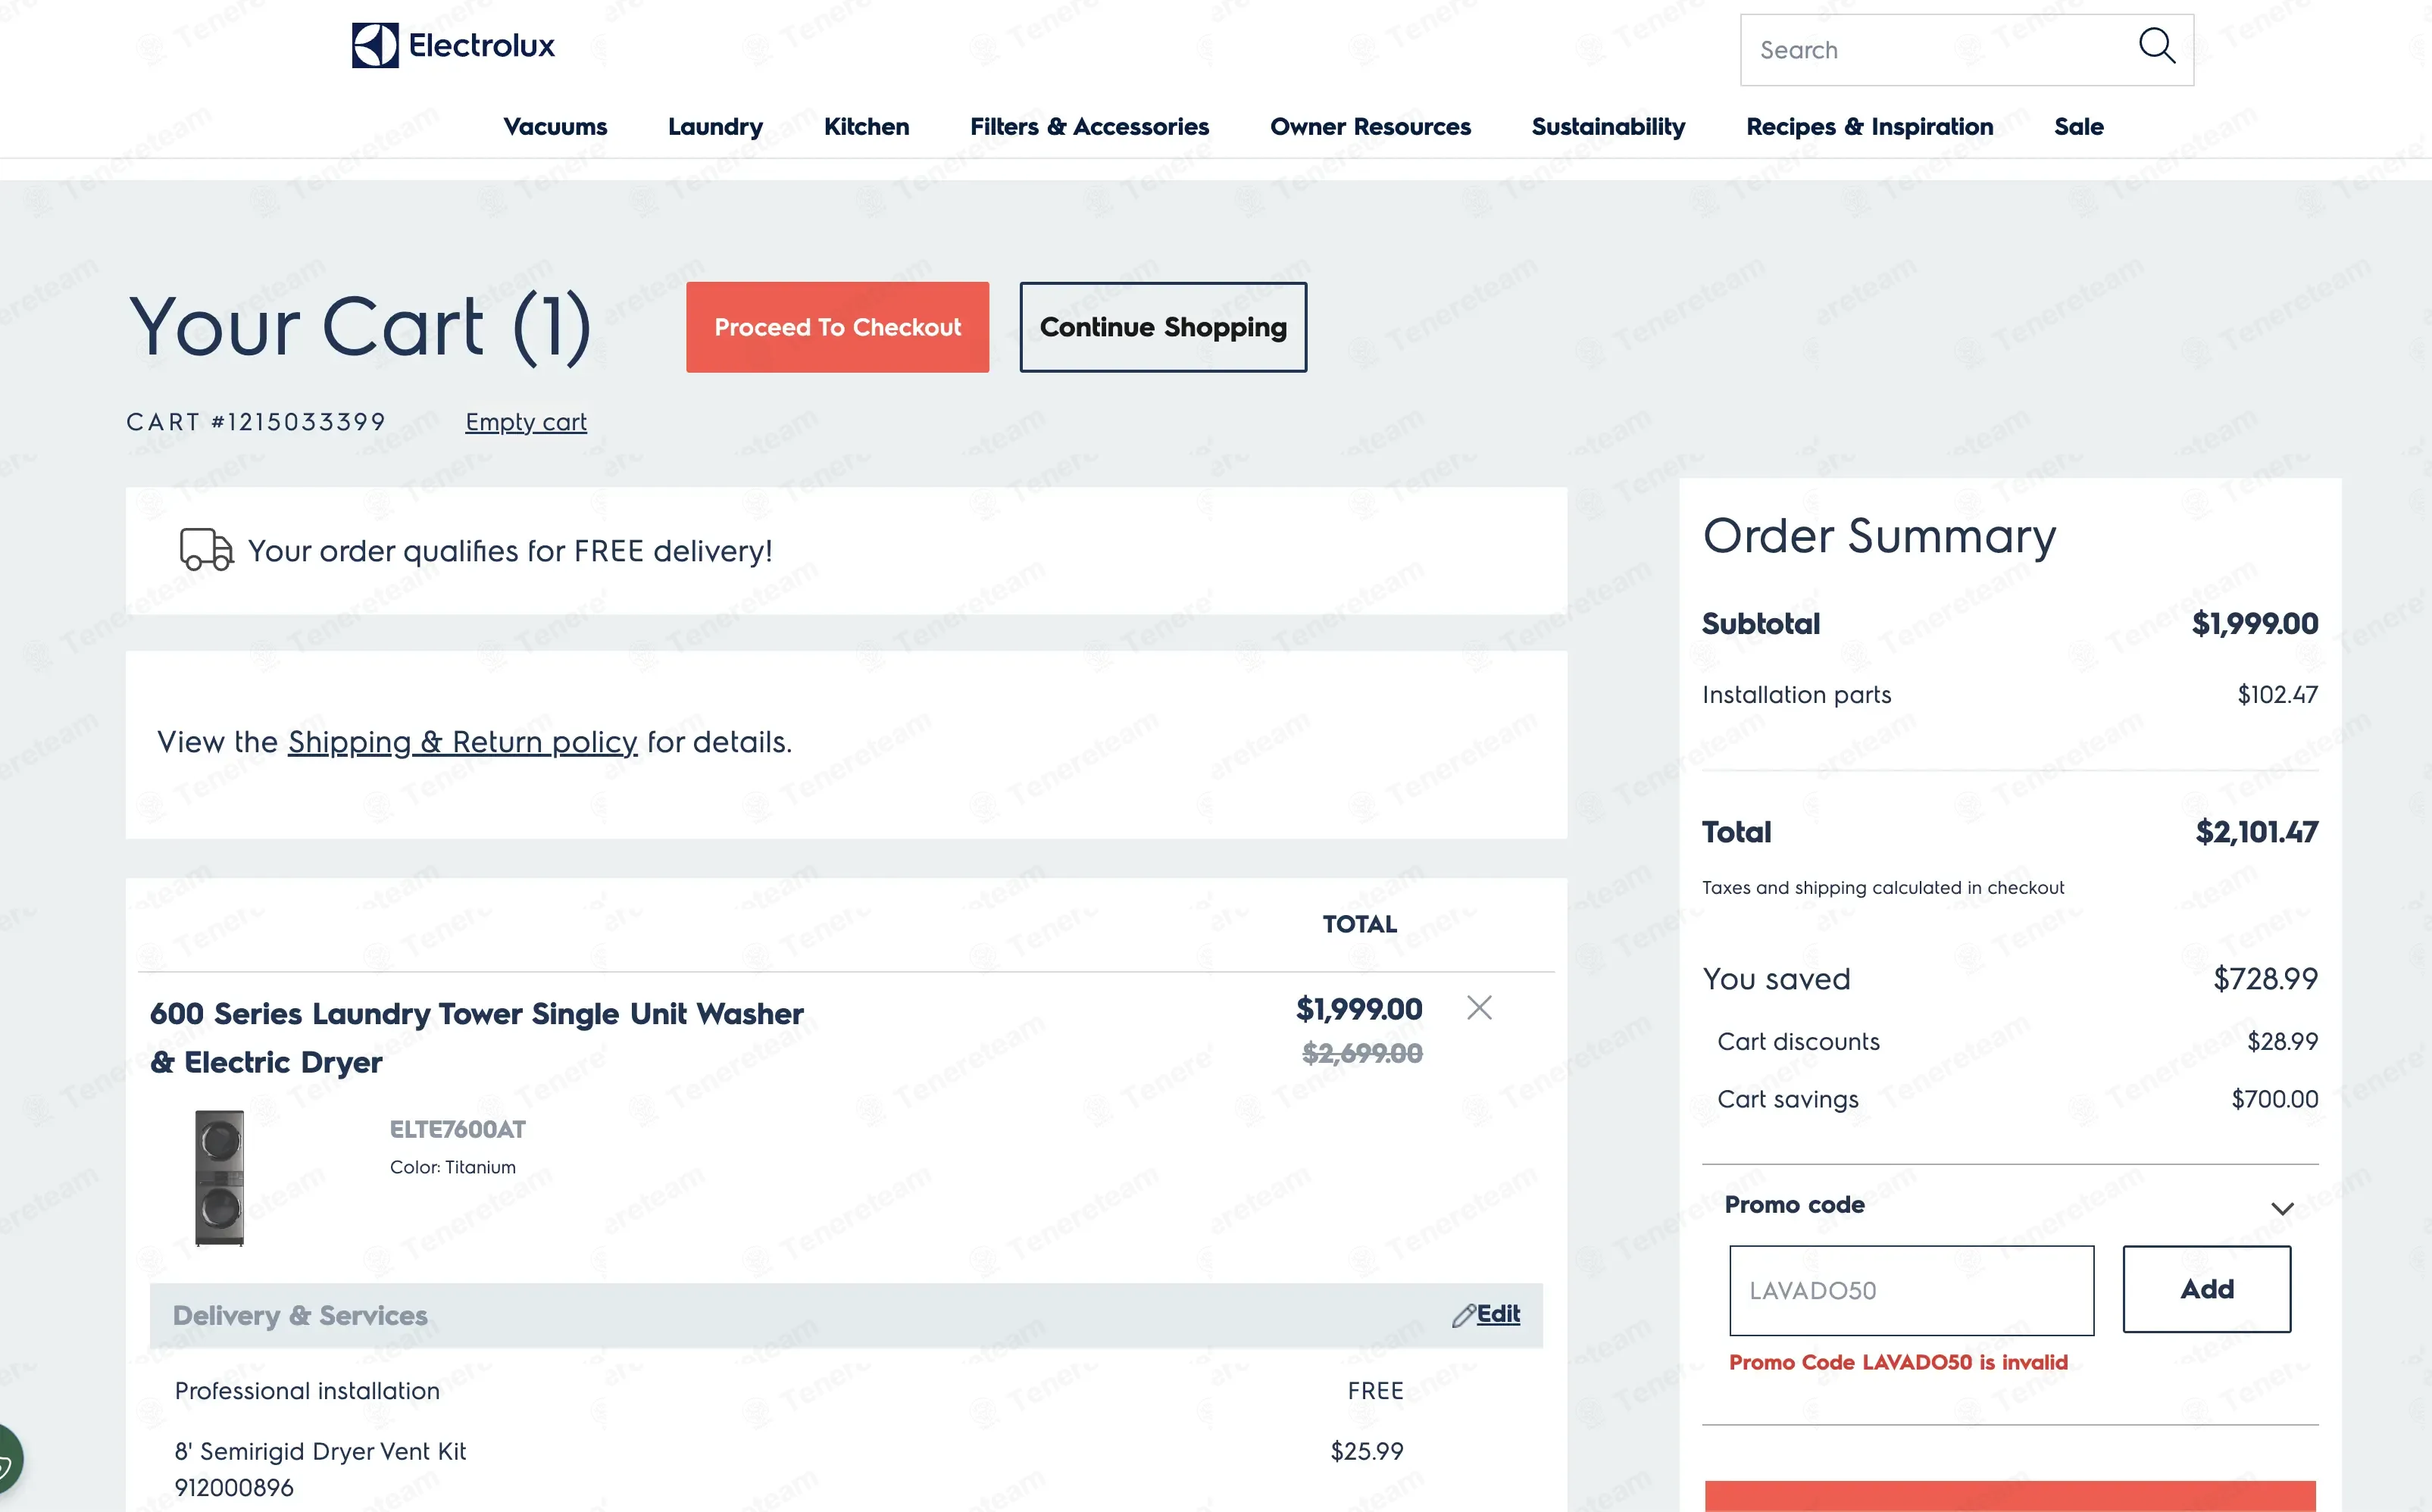Click Continue Shopping button
The height and width of the screenshot is (1512, 2432).
pos(1163,327)
